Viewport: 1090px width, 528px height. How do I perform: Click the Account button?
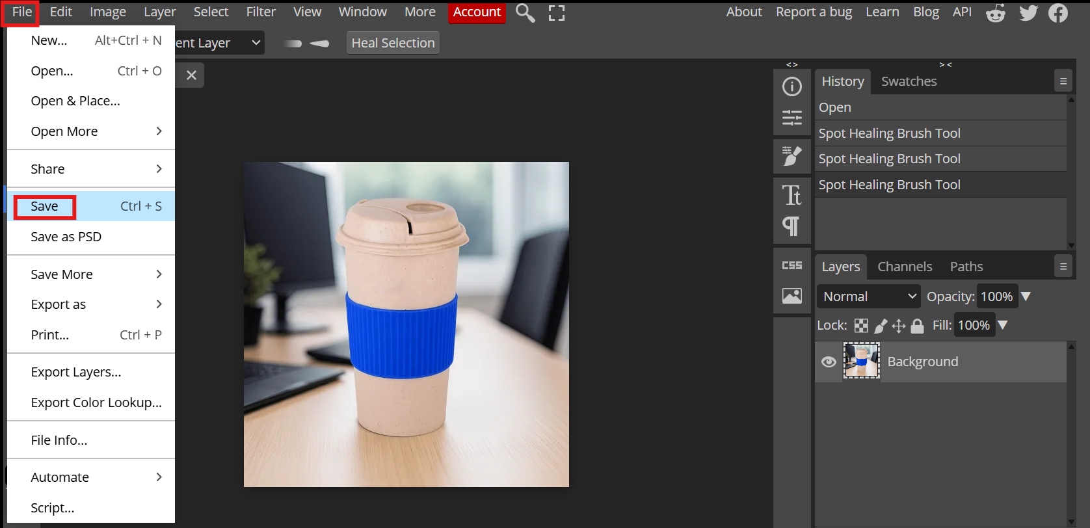click(x=477, y=12)
